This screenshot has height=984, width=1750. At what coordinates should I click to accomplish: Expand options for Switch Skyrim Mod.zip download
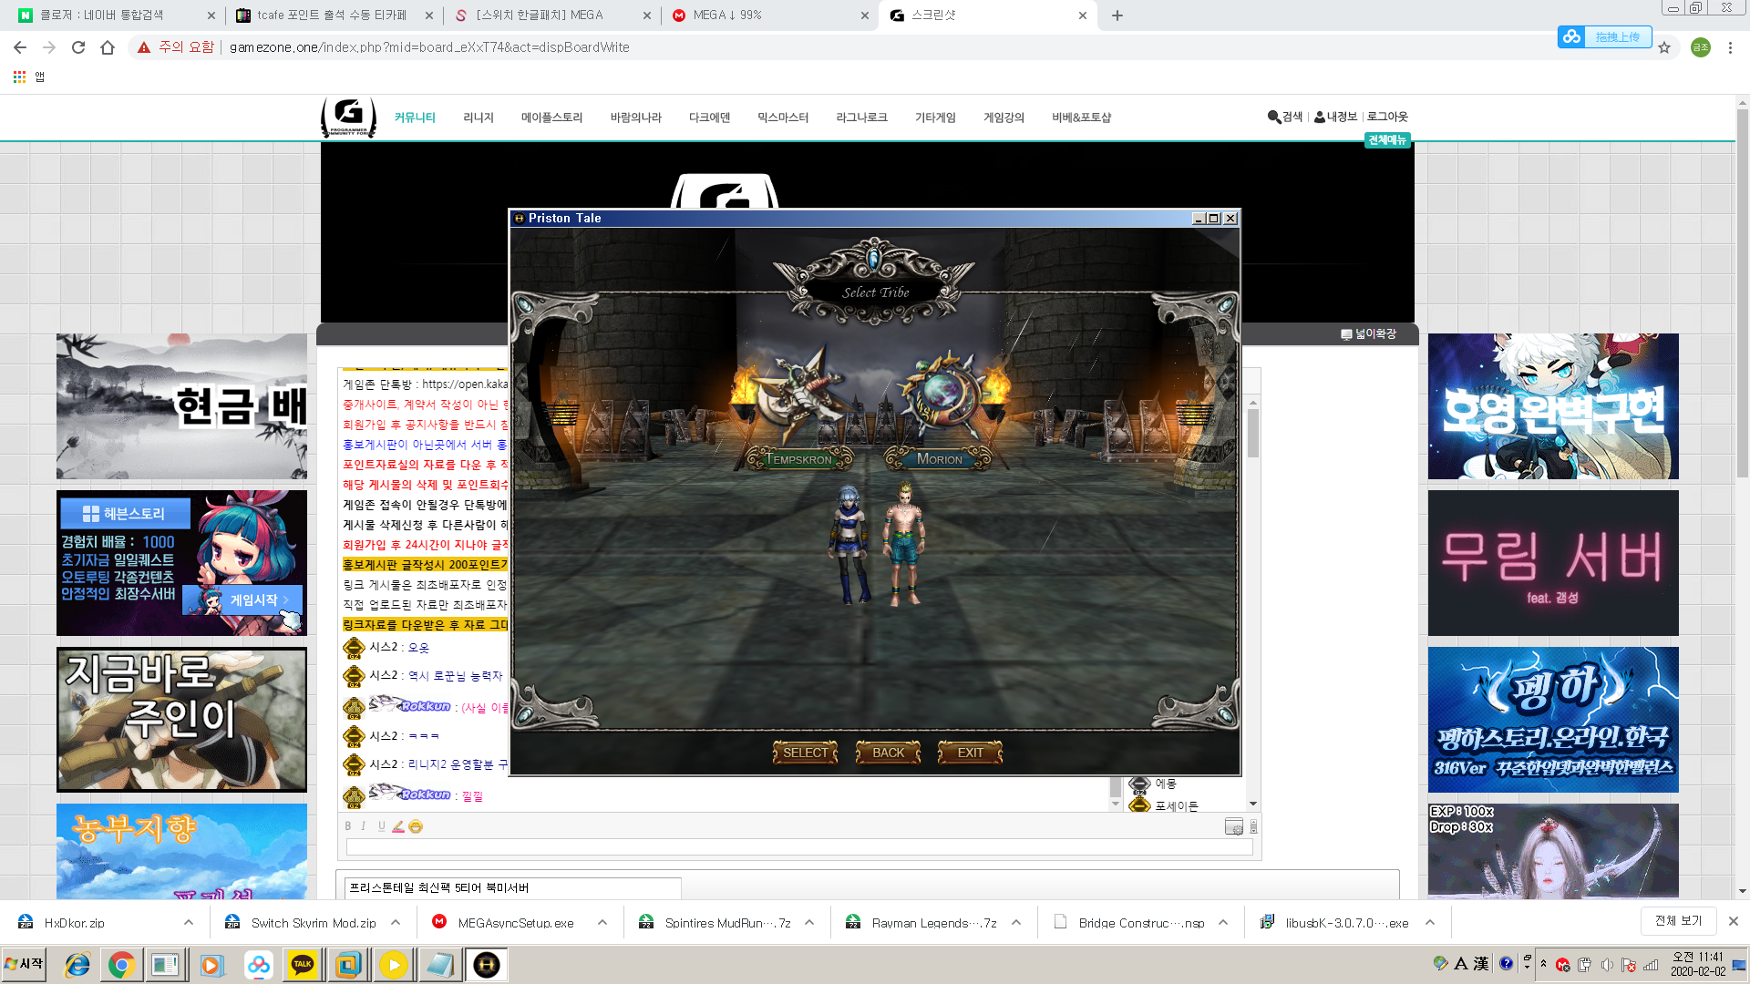(396, 923)
